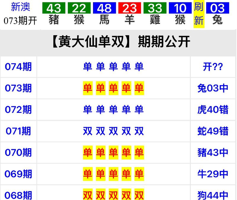The height and width of the screenshot is (200, 237).
Task: Click the 071期 row label
Action: [18, 131]
